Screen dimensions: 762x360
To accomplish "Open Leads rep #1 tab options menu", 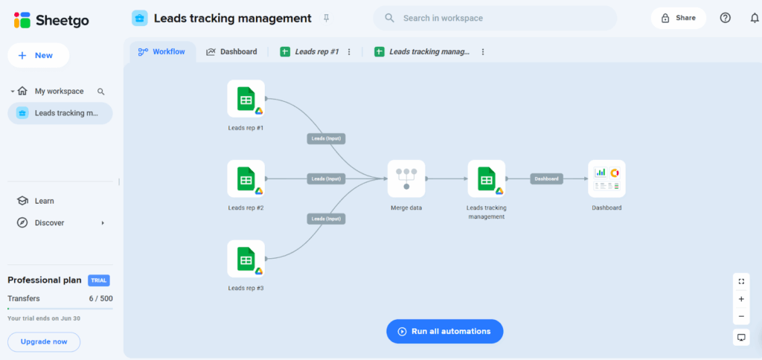I will pyautogui.click(x=349, y=51).
